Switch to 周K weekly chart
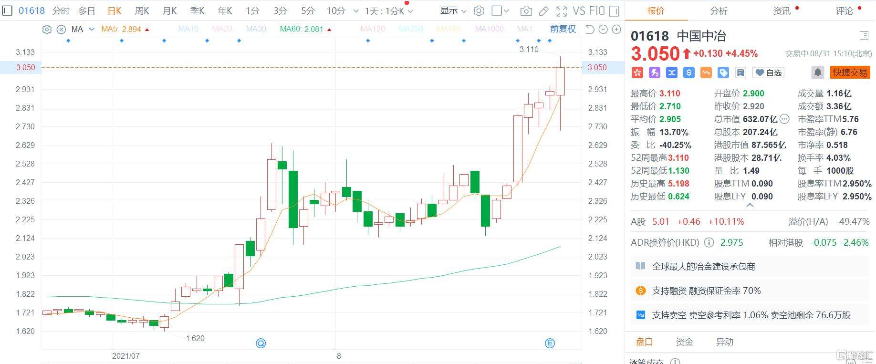 coord(142,10)
